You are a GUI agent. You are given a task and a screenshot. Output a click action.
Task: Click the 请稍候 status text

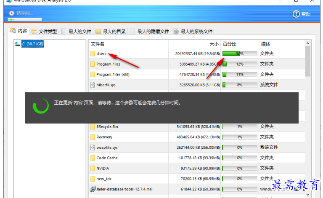pyautogui.click(x=25, y=13)
